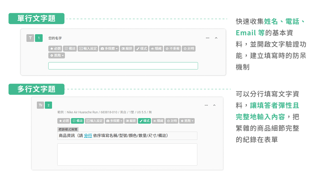316x178 pixels.
Task: Toggle 隱藏 (hide) on question 1
Action: [x=156, y=48]
